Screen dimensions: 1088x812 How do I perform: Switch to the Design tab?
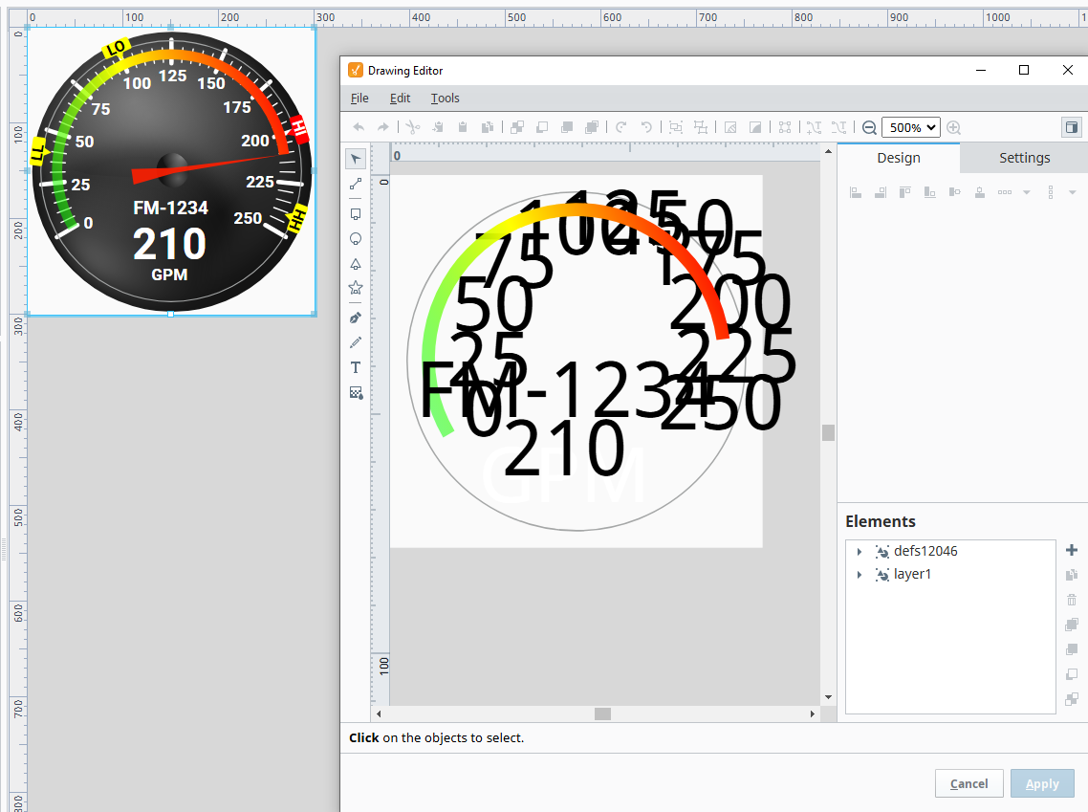899,158
